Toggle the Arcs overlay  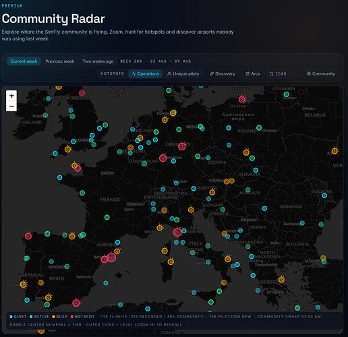(253, 73)
